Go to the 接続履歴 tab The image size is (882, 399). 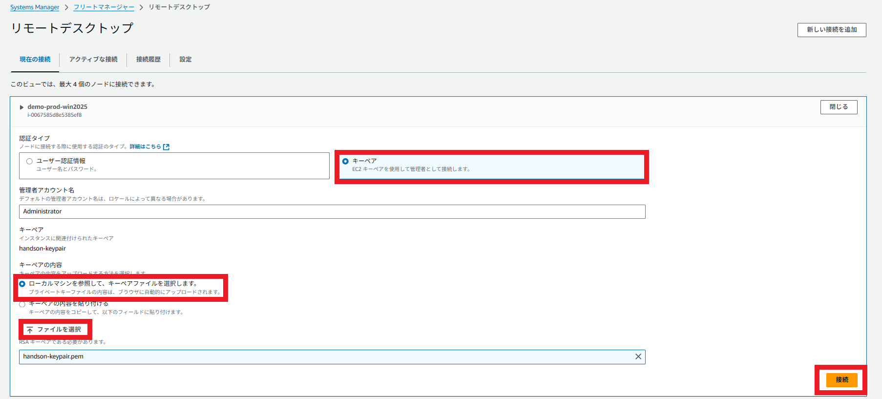(x=148, y=60)
